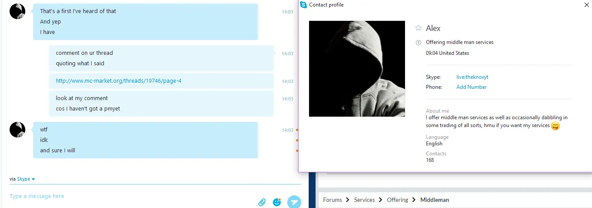Mark Alex as favorite with star icon

coord(418,28)
